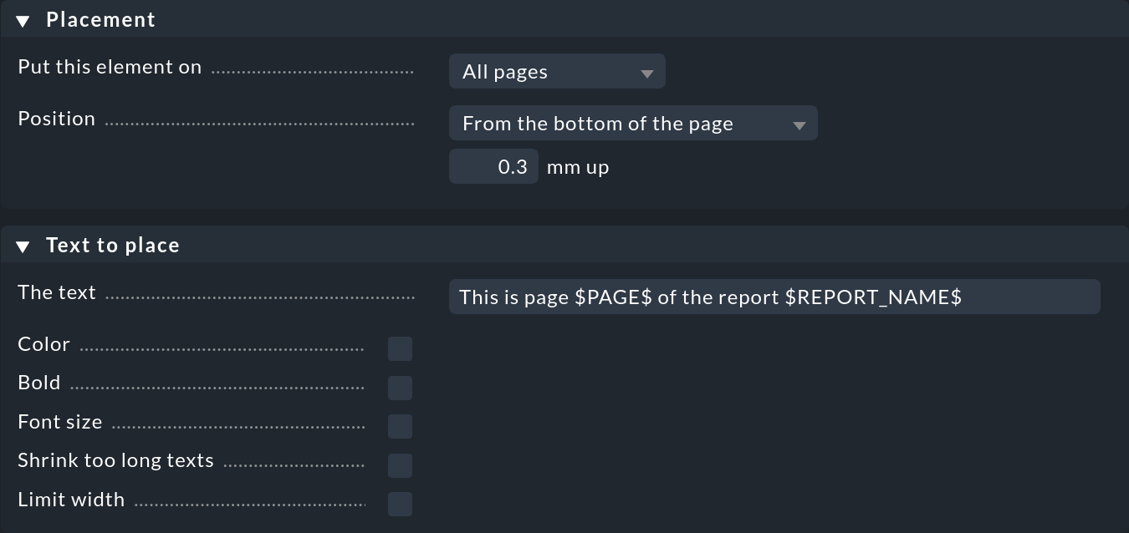The width and height of the screenshot is (1129, 533).
Task: Click the Text to place heading
Action: coord(113,246)
